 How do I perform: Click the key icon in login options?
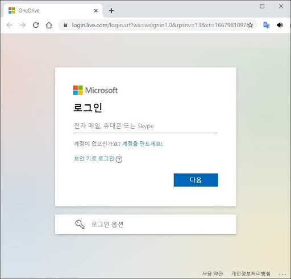tap(80, 225)
